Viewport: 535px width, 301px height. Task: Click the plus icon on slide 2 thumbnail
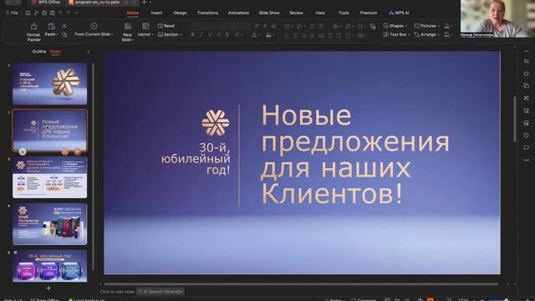(x=78, y=151)
